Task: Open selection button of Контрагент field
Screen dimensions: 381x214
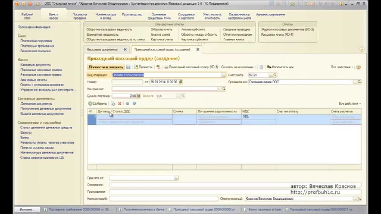Action: point(220,89)
